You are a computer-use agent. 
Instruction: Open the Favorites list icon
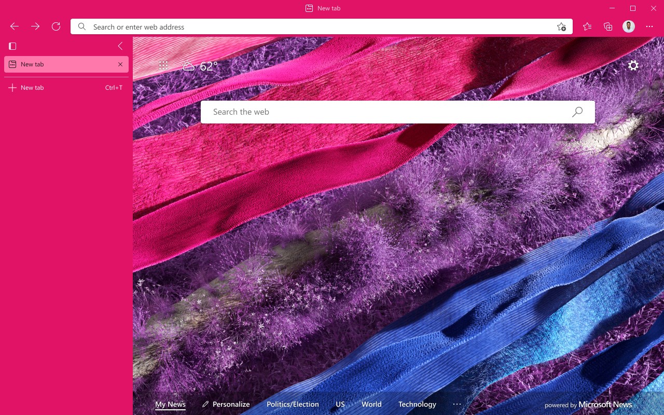(x=587, y=26)
